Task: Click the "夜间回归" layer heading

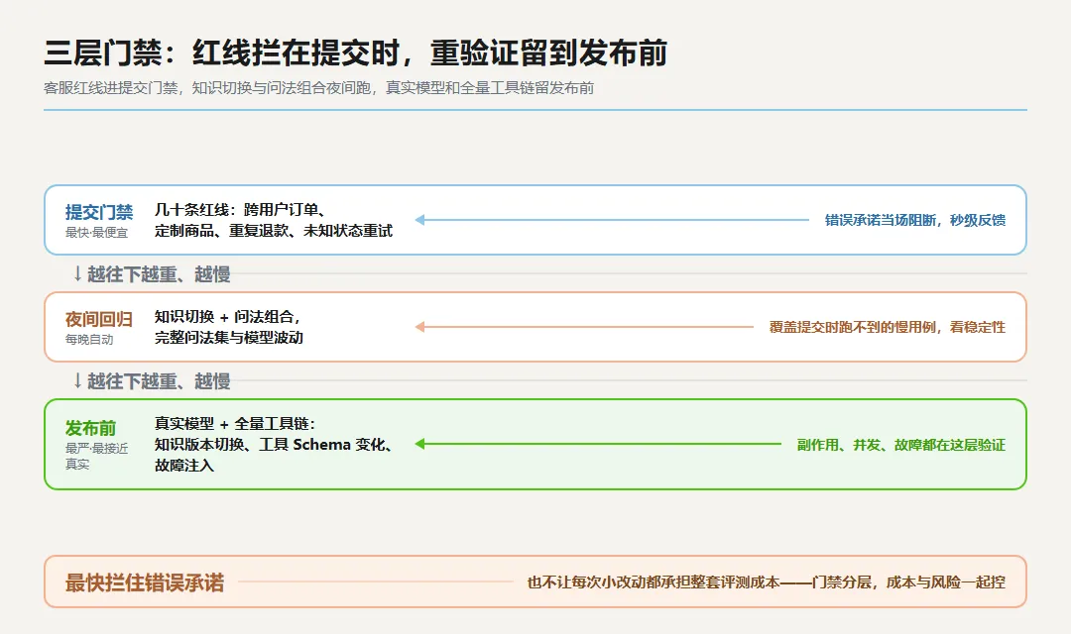Action: (99, 319)
